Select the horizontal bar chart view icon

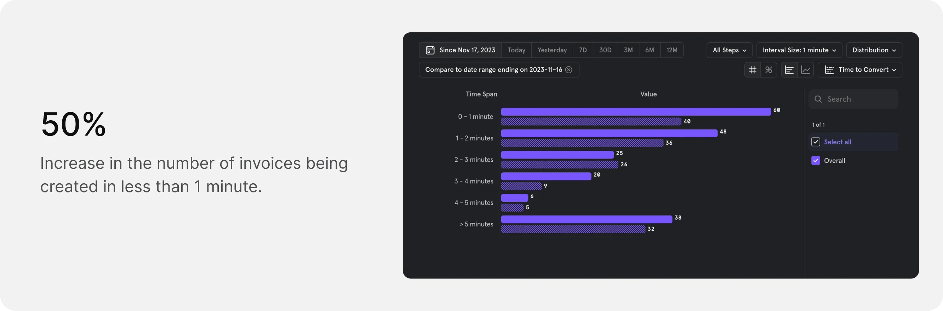[x=789, y=69]
